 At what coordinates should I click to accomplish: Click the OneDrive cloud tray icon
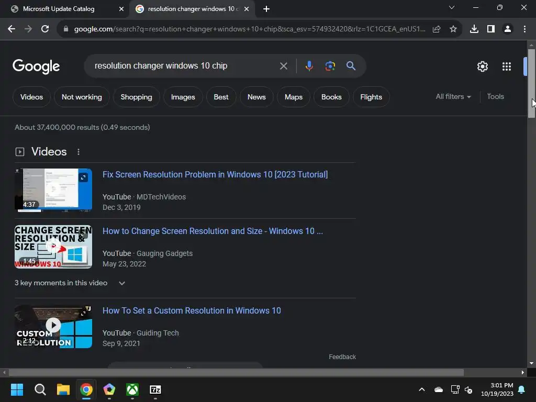coord(439,389)
